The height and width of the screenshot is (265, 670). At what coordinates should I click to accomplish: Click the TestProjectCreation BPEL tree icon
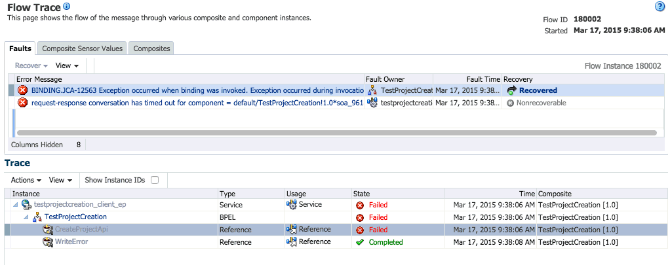click(37, 217)
